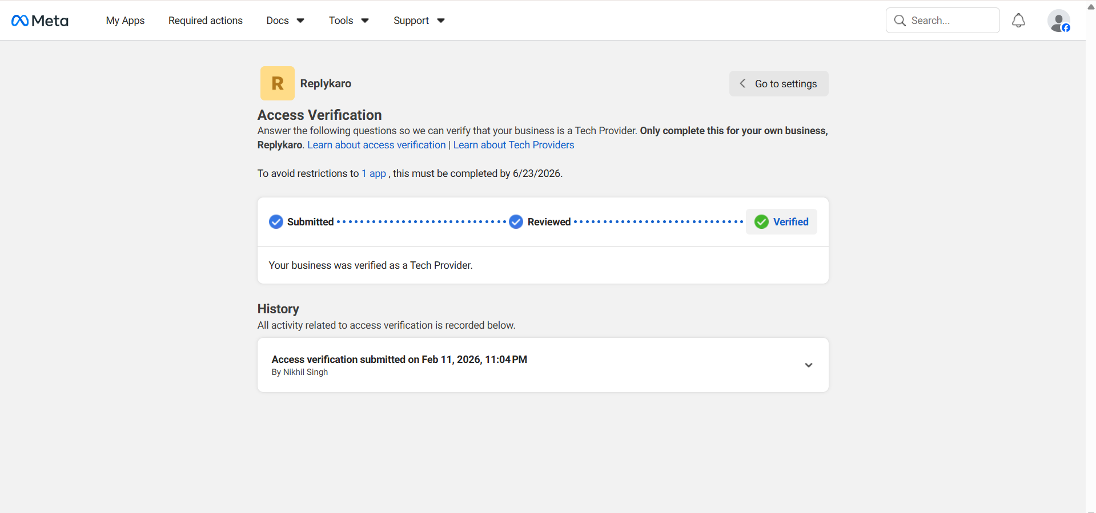The width and height of the screenshot is (1096, 513).
Task: Go to My Apps
Action: (x=125, y=21)
